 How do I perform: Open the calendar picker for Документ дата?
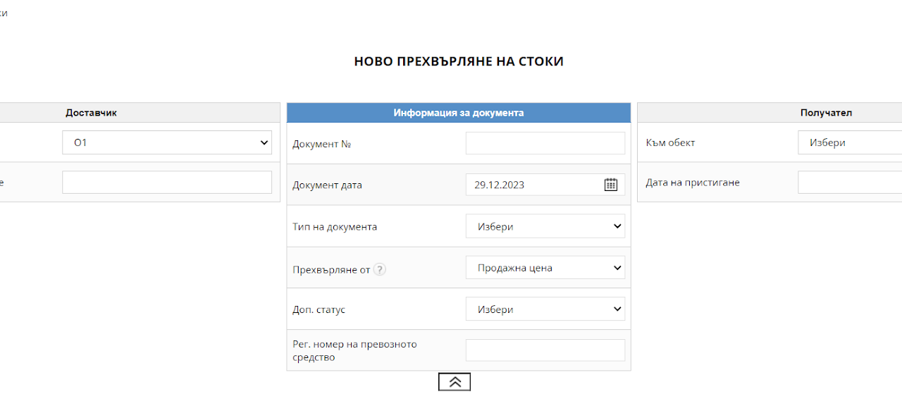[610, 185]
